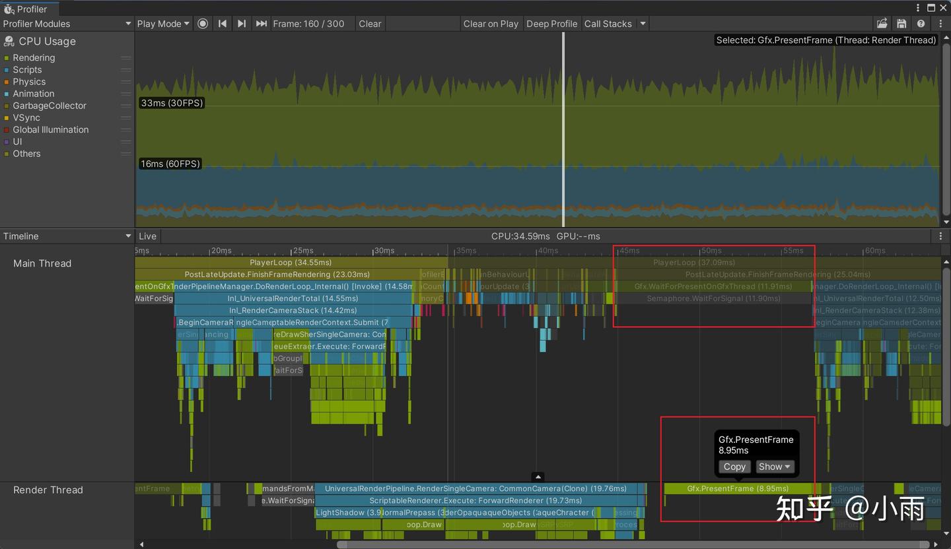Toggle the profiler Record button

tap(203, 24)
